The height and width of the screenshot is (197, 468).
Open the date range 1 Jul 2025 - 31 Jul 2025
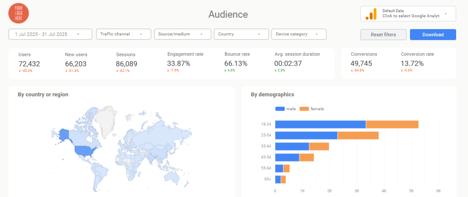point(50,34)
